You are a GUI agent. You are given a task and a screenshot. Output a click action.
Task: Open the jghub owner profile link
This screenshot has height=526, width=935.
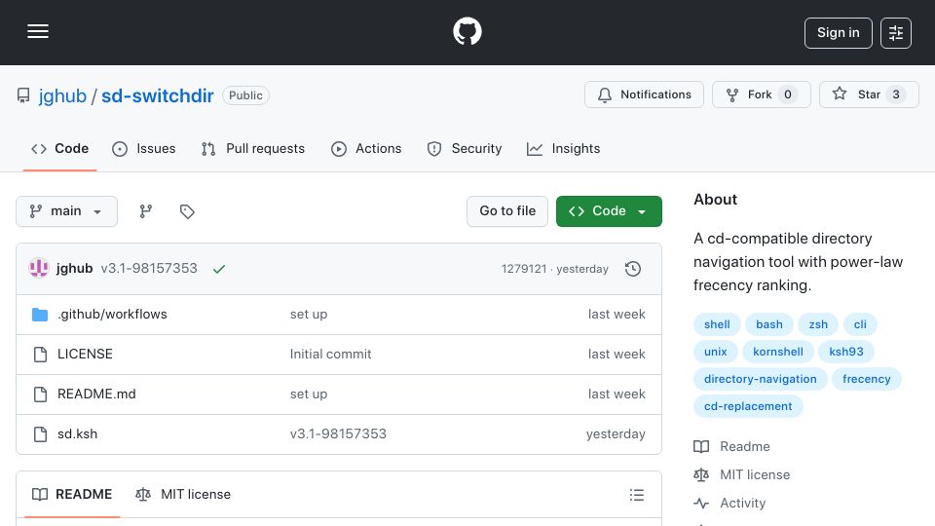pyautogui.click(x=62, y=95)
